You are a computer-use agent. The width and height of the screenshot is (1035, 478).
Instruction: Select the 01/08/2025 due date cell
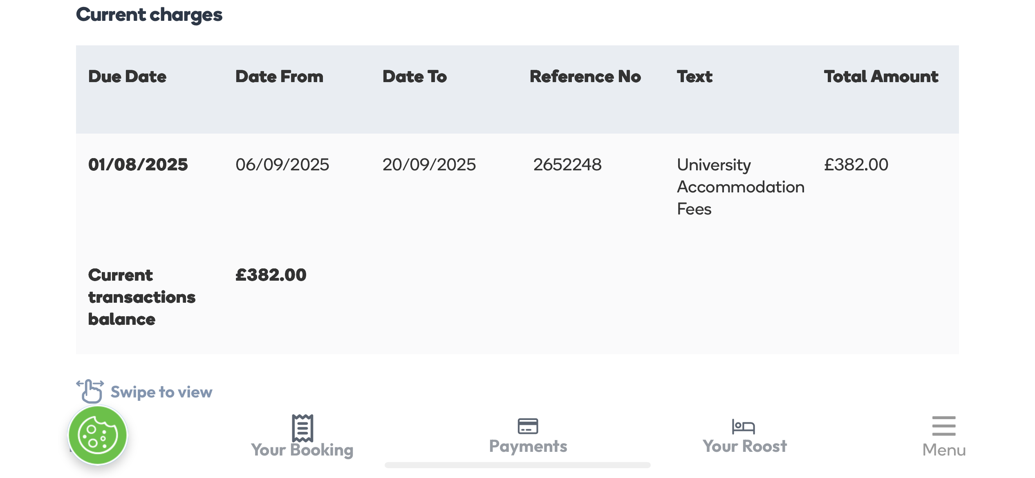pos(138,165)
